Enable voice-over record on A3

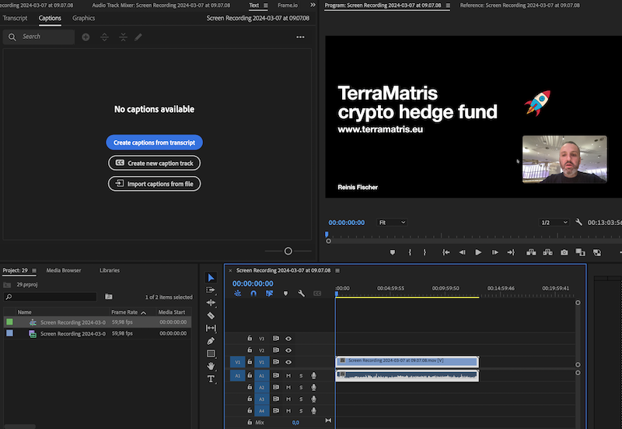[313, 399]
